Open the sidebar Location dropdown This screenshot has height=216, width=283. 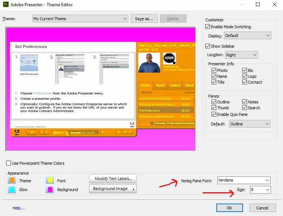pos(242,55)
